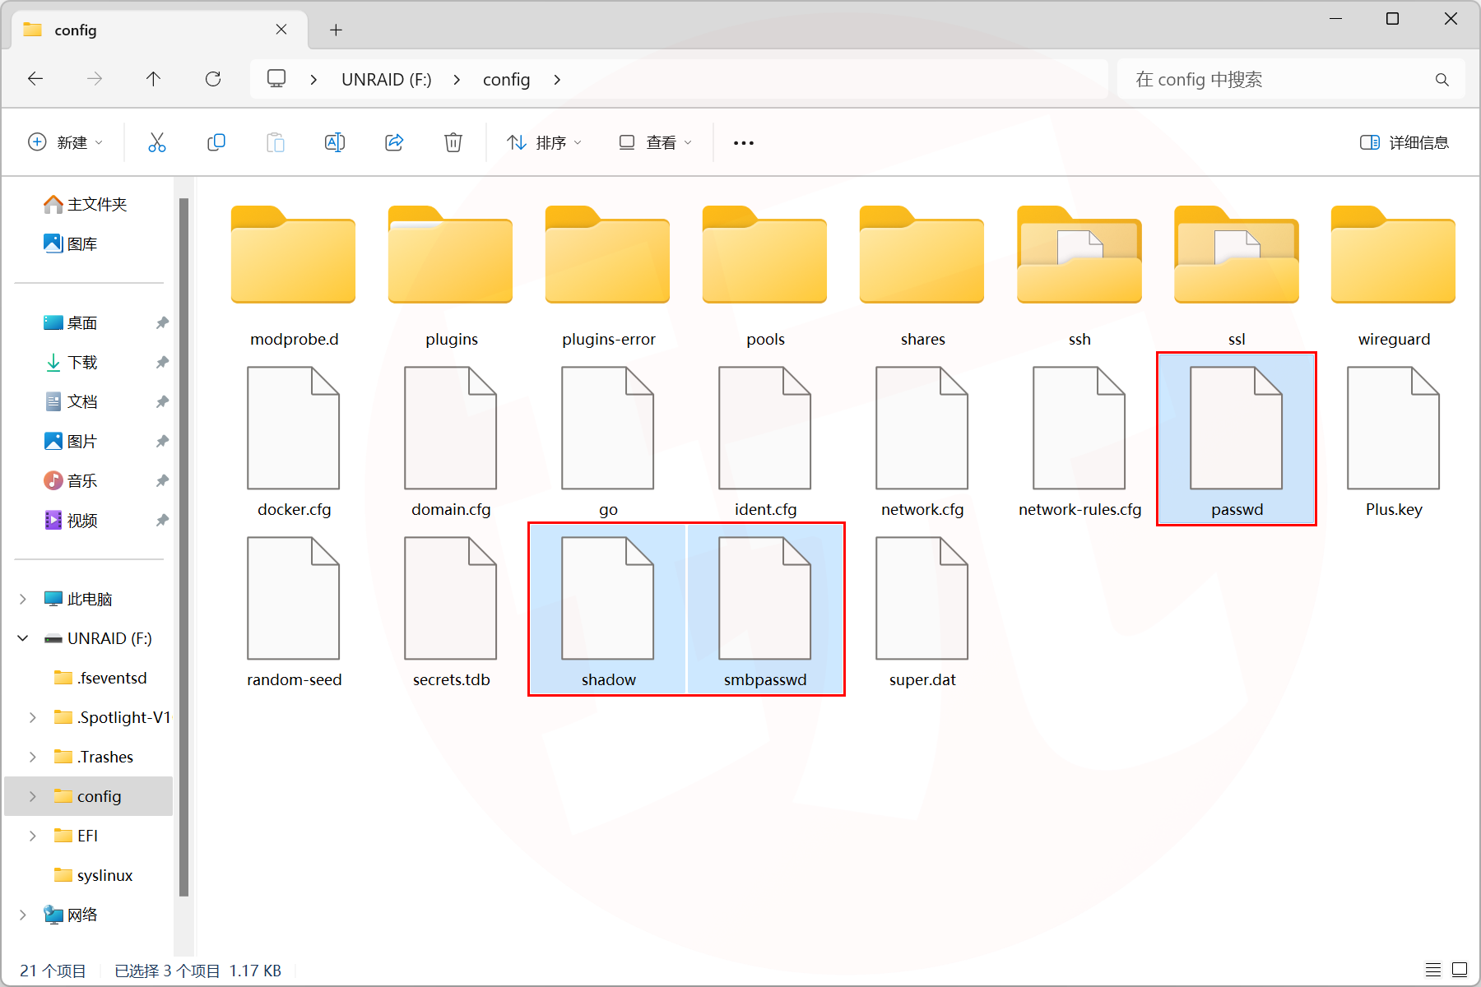Click the Rename icon
This screenshot has height=987, width=1481.
335,142
